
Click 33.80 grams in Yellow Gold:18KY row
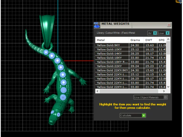click(135, 58)
